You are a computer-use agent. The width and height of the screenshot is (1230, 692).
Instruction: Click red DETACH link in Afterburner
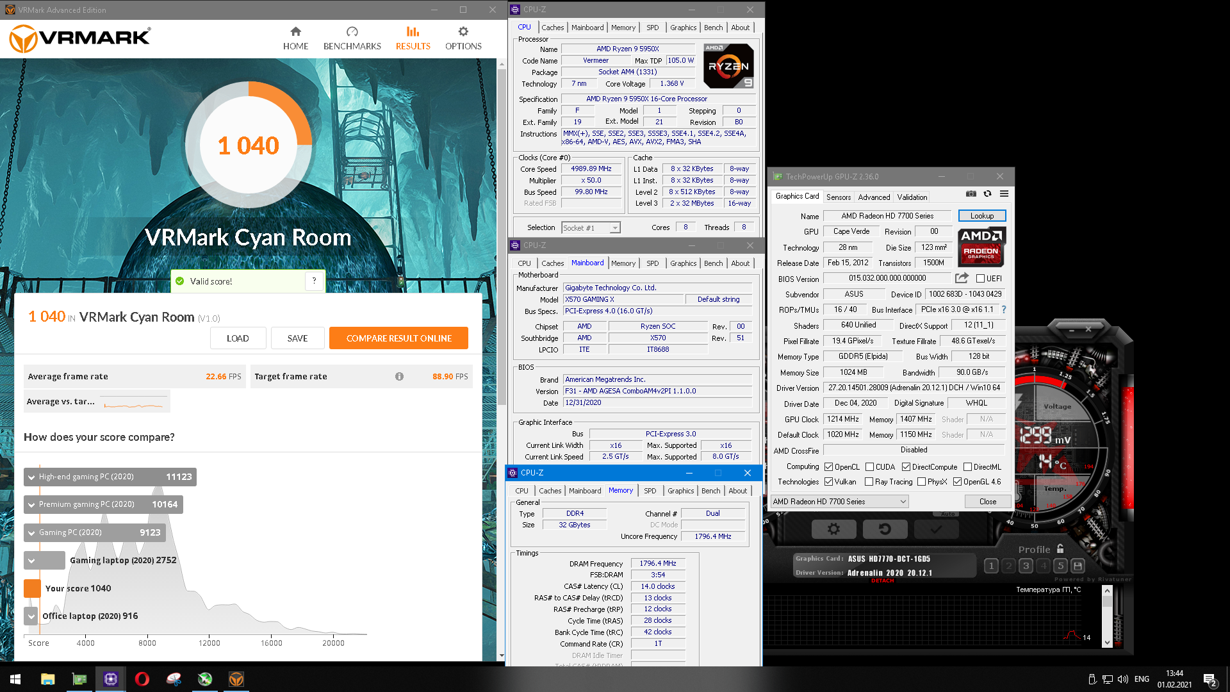click(882, 581)
